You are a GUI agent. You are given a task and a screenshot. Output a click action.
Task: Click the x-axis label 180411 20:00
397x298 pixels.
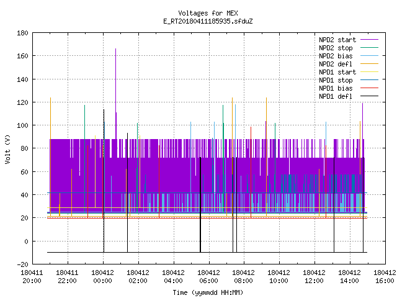tap(32, 277)
